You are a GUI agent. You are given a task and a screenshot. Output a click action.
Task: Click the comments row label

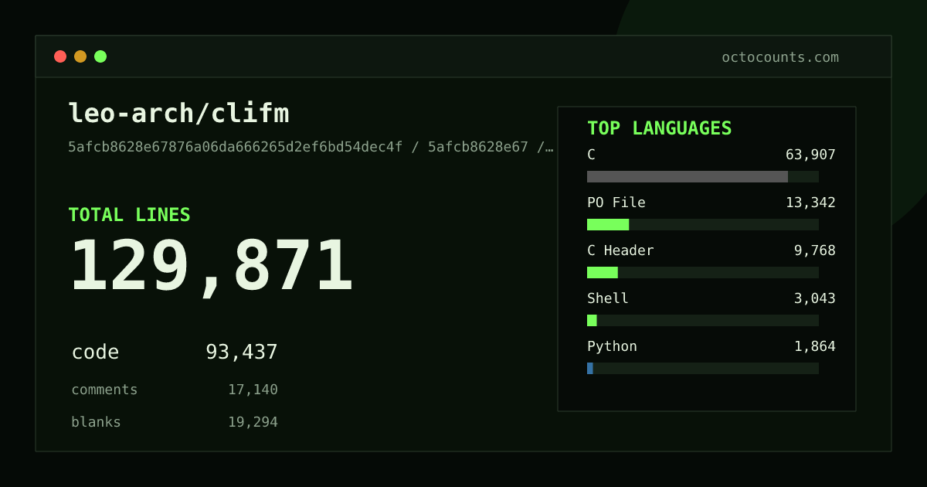point(104,390)
